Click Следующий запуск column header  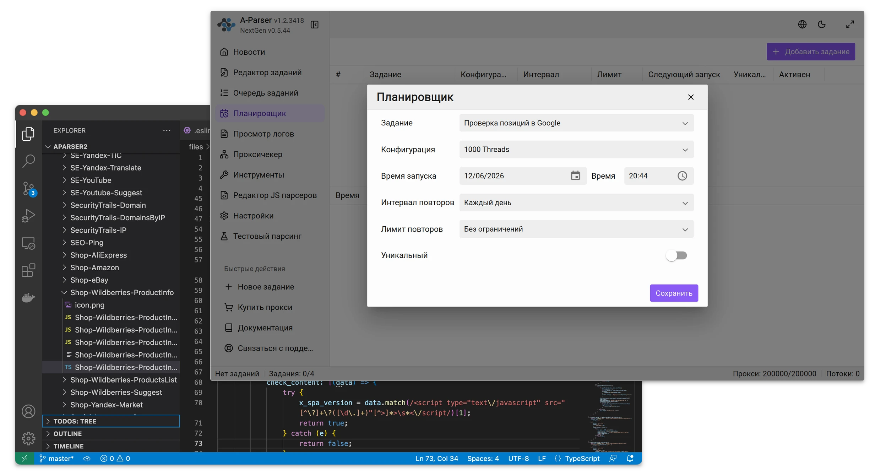(x=684, y=75)
